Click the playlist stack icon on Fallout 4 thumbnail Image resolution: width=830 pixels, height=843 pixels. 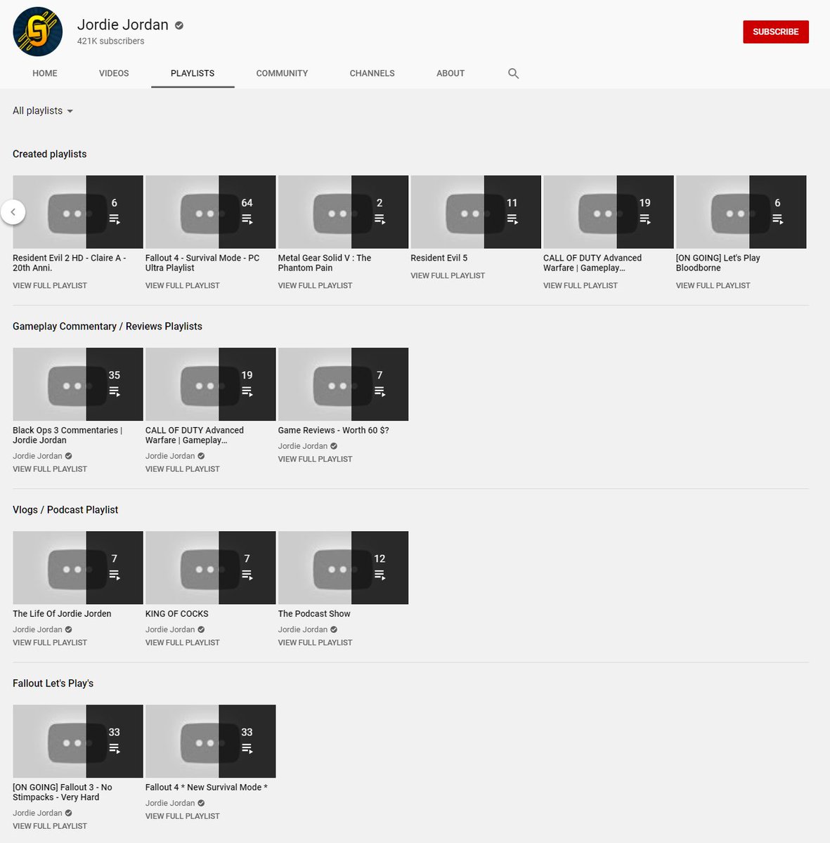click(x=247, y=219)
